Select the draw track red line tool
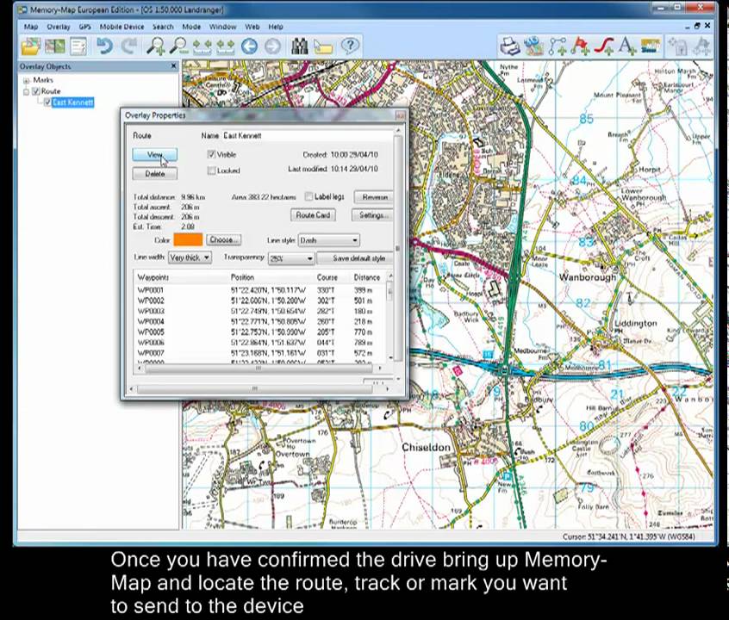729x620 pixels. point(604,46)
